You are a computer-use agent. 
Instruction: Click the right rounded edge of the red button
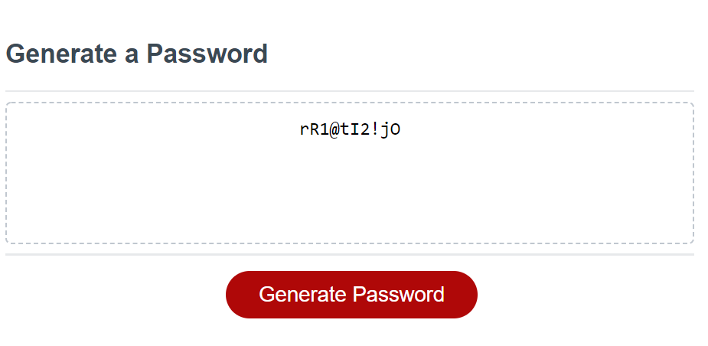point(466,295)
